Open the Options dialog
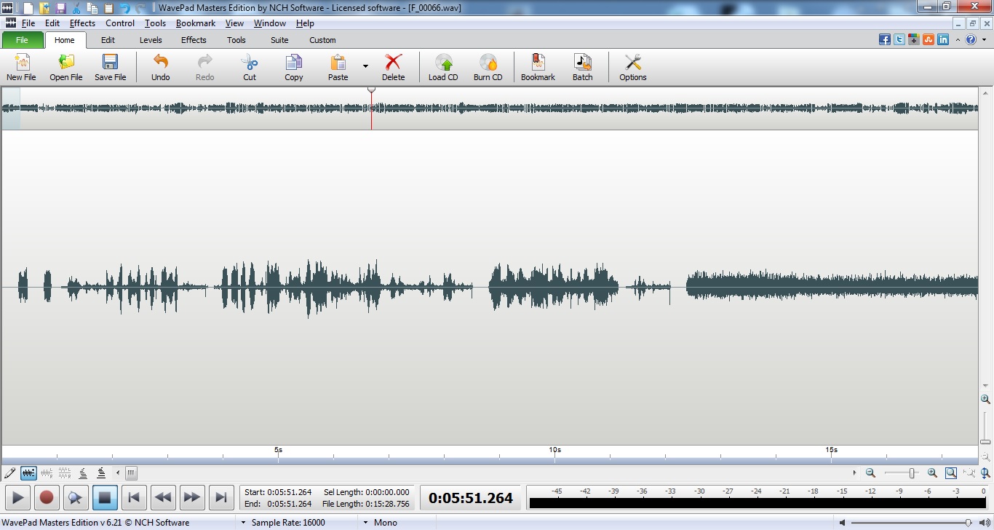 point(632,67)
